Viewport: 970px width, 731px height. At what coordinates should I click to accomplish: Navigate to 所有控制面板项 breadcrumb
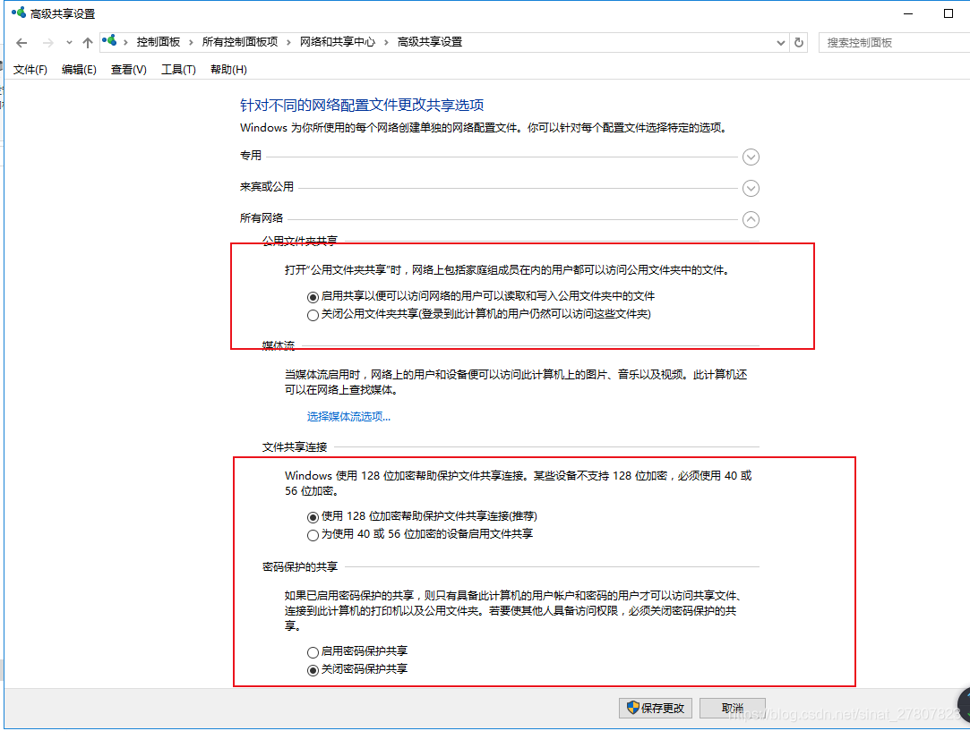[x=240, y=42]
